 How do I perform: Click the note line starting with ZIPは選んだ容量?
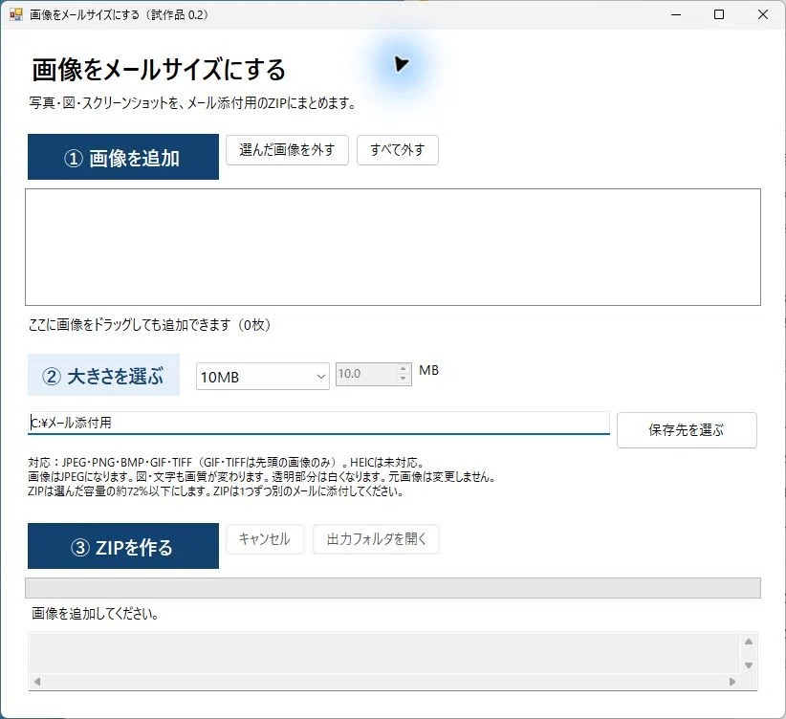[216, 491]
